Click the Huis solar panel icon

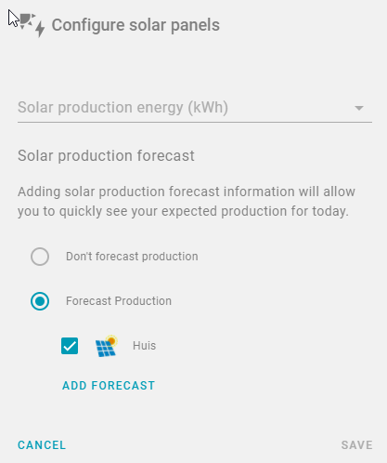(107, 346)
